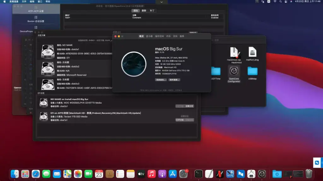Open the Trash in the dock
323x181 pixels.
pyautogui.click(x=308, y=174)
